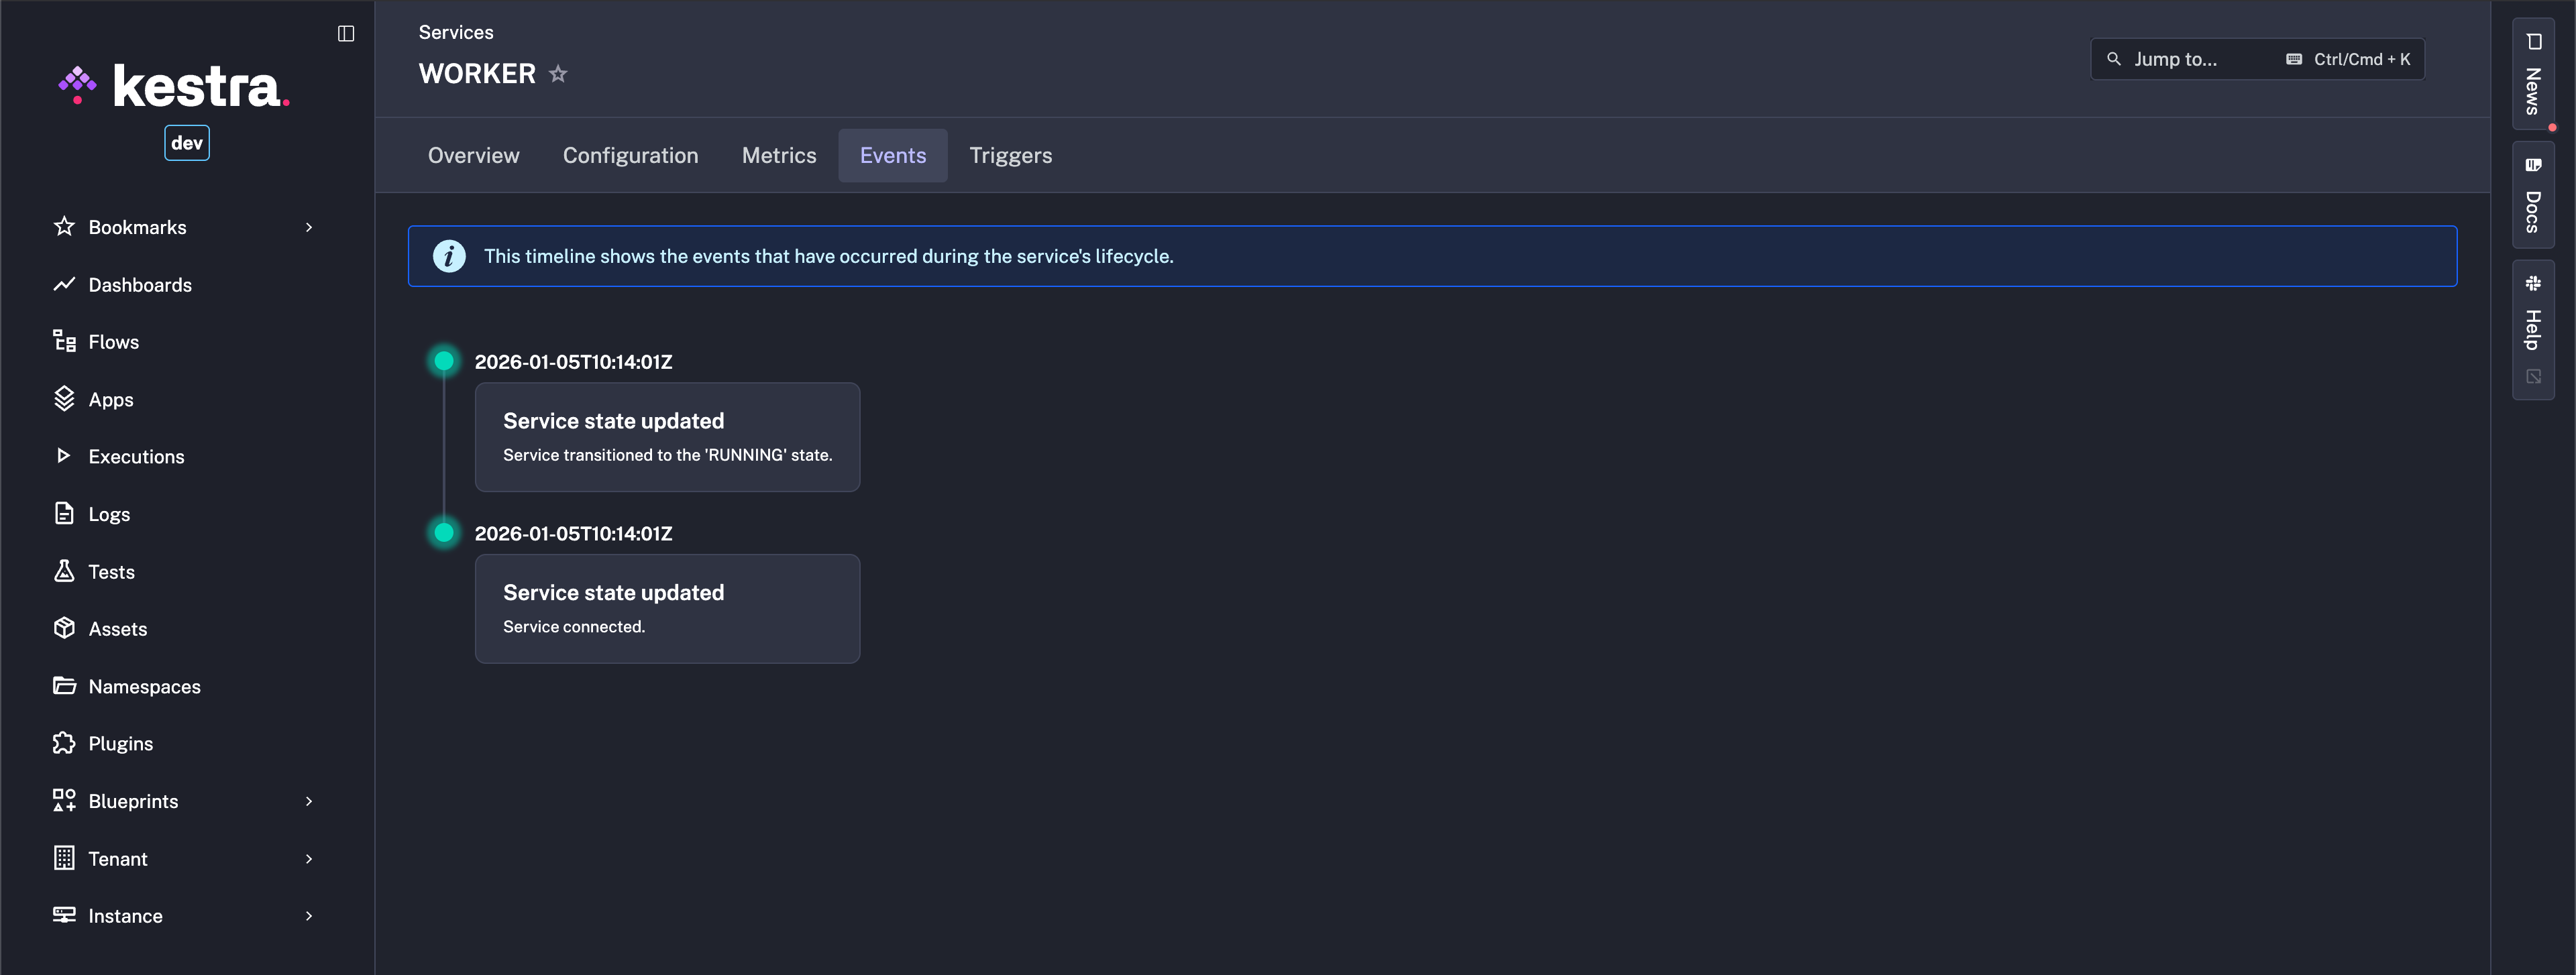Expand the Instance submenu arrow
This screenshot has height=975, width=2576.
click(x=309, y=916)
